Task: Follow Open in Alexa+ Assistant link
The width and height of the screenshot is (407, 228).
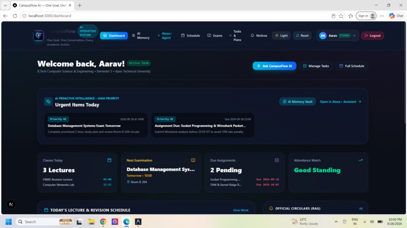Action: 340,102
